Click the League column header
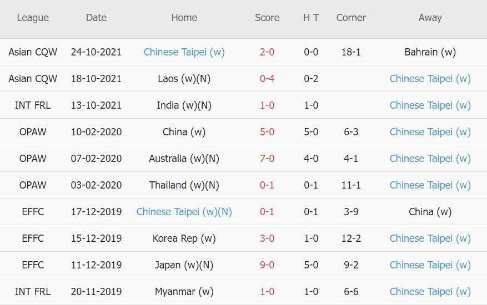This screenshot has width=487, height=305. pyautogui.click(x=33, y=18)
